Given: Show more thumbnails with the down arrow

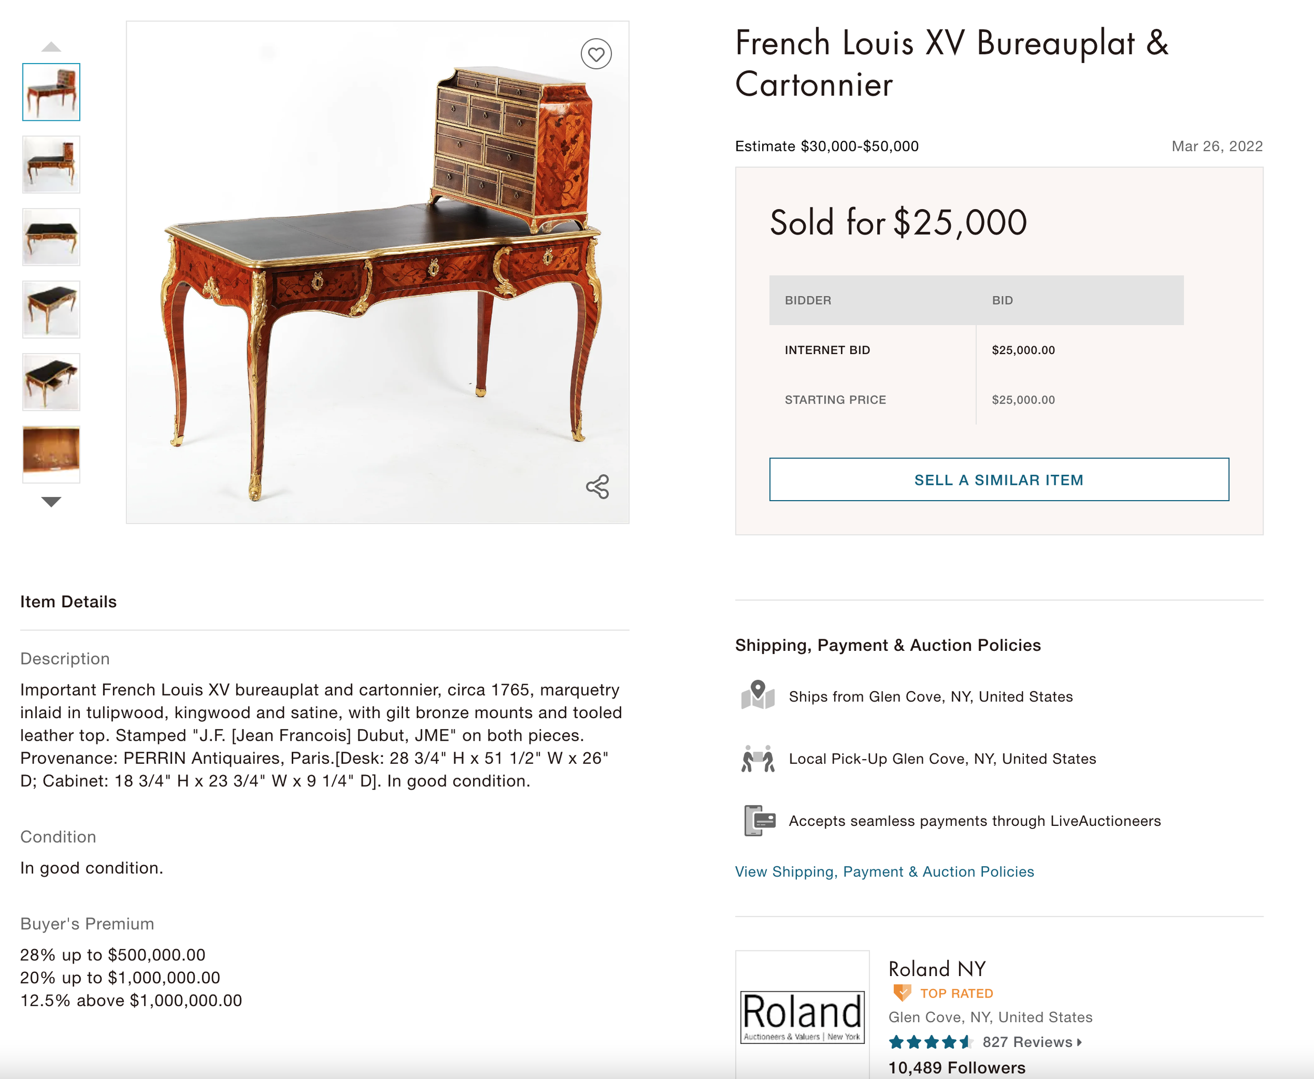Looking at the screenshot, I should (x=51, y=502).
